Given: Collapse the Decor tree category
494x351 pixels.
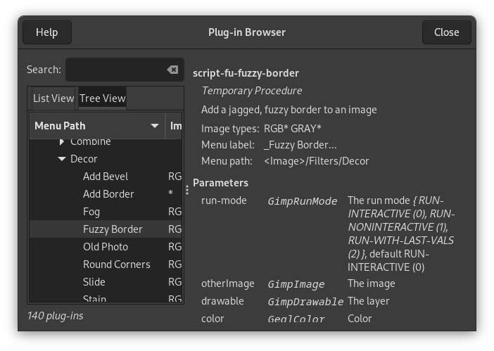Looking at the screenshot, I should click(x=62, y=159).
